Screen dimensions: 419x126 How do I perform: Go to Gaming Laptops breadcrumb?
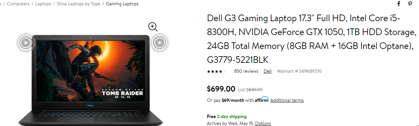pos(122,4)
